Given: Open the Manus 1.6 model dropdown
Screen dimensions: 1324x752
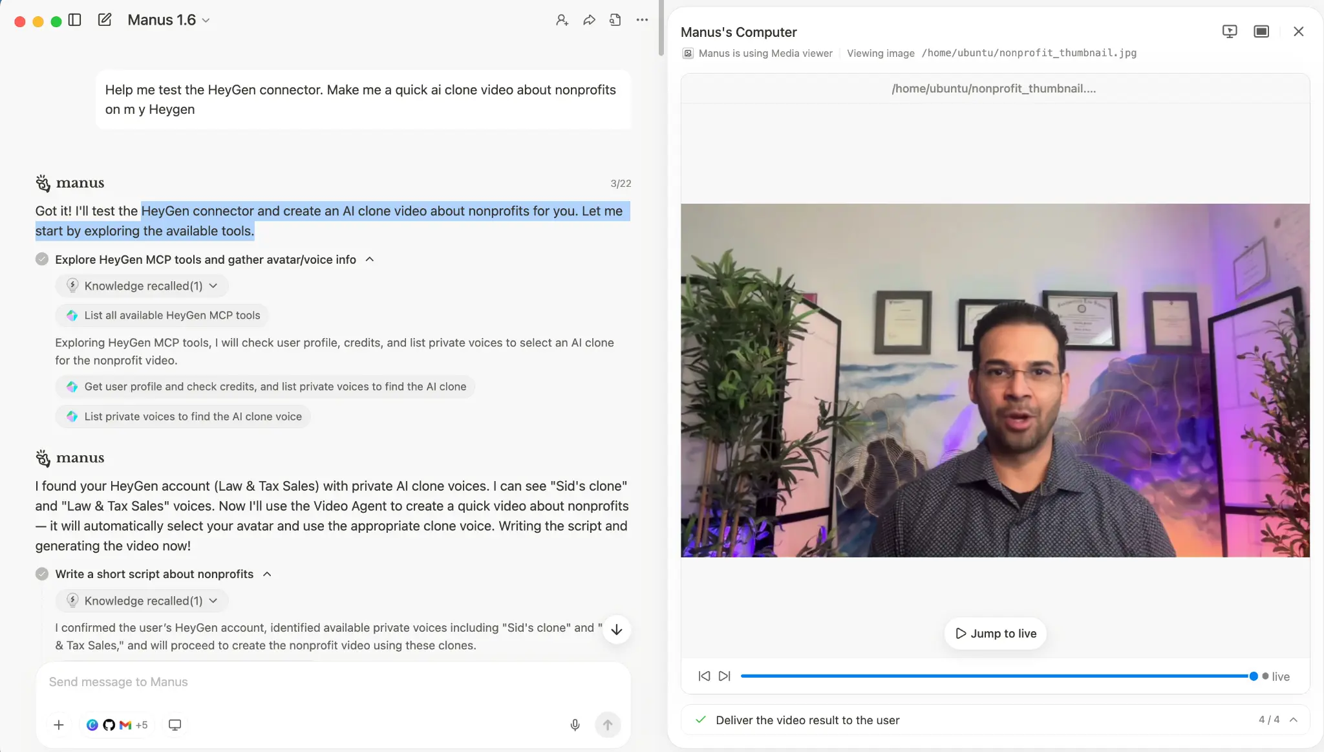Looking at the screenshot, I should tap(169, 20).
